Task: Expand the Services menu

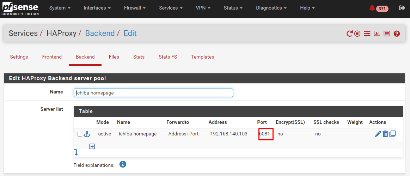Action: click(171, 8)
